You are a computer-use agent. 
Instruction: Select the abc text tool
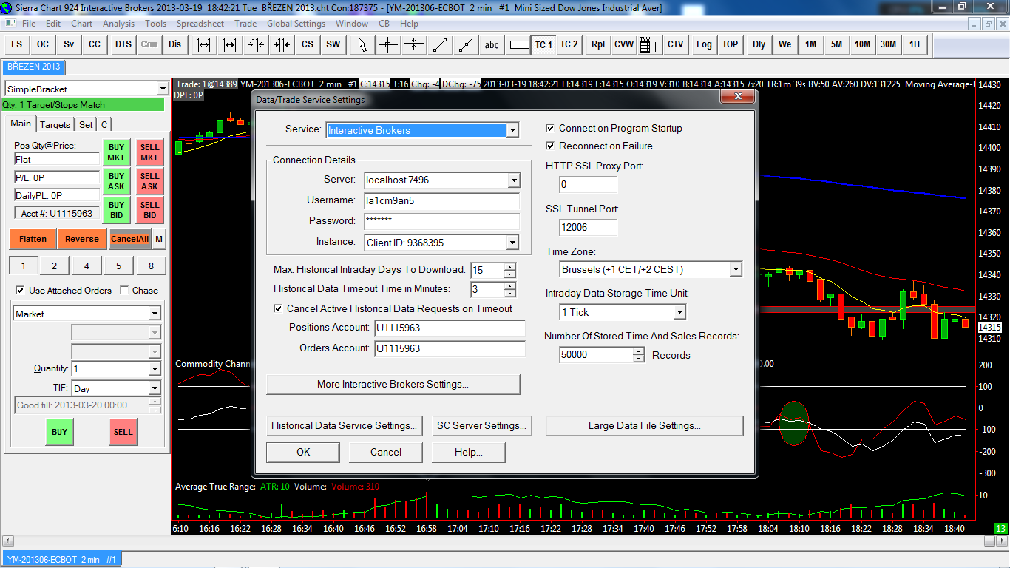[492, 44]
